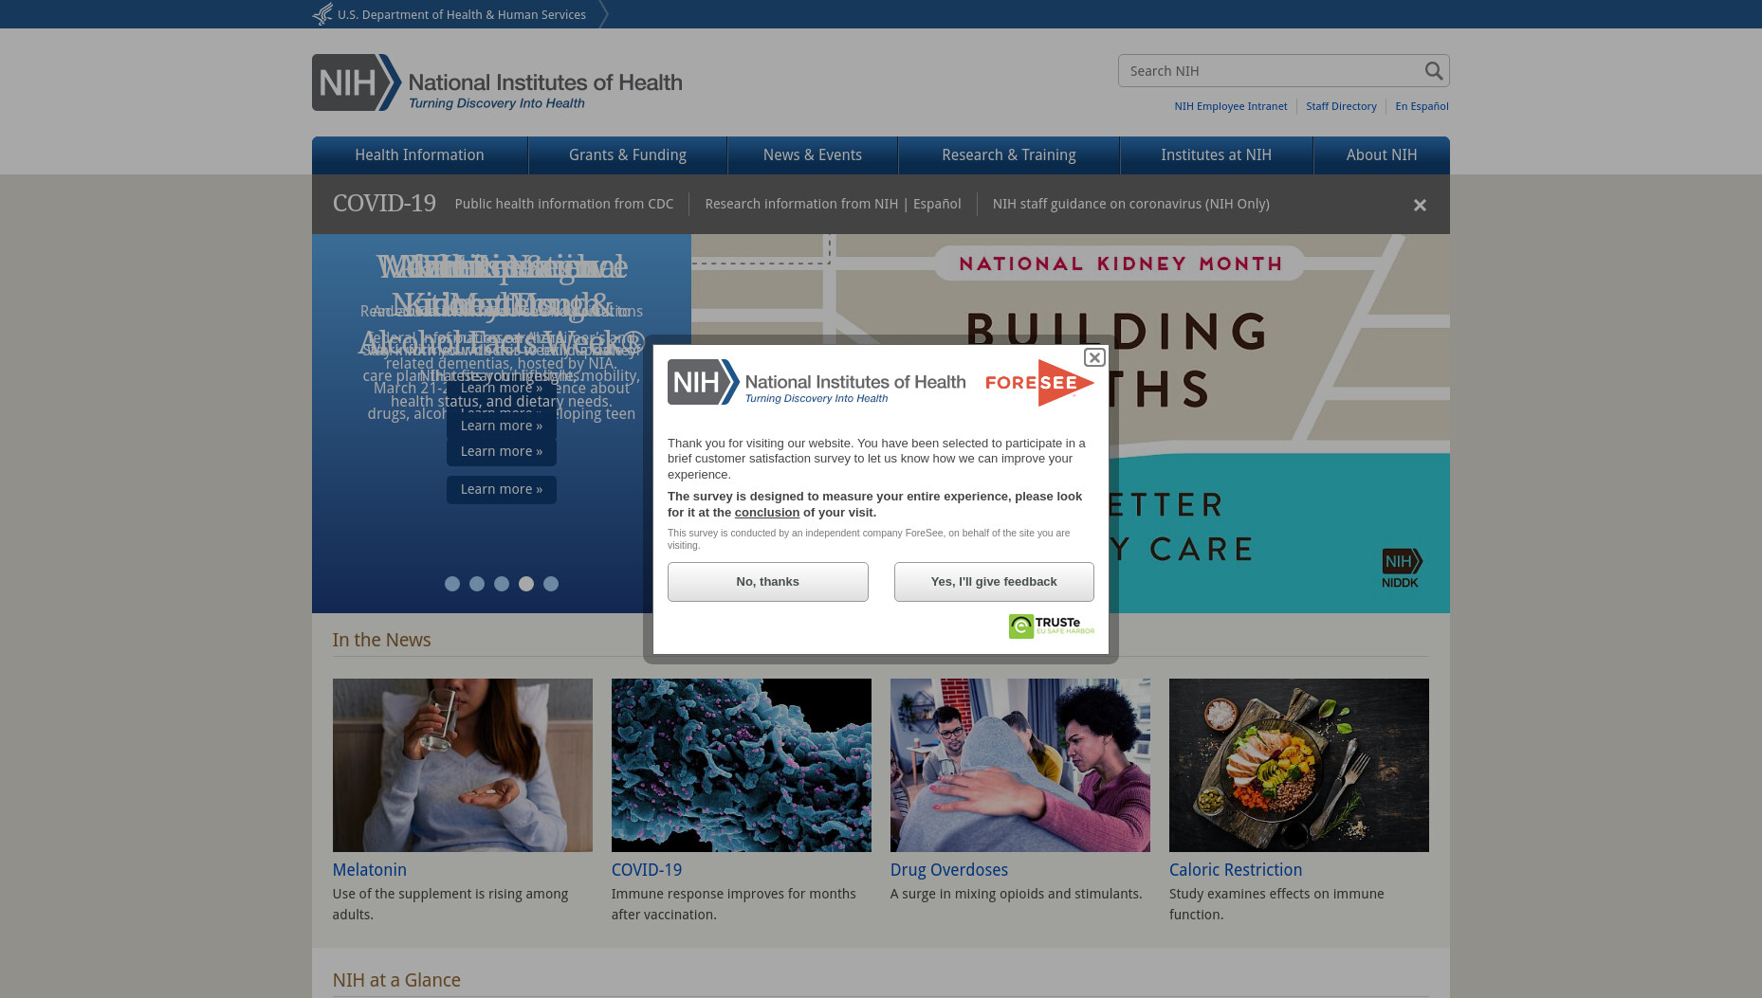Open the Melatonin news thumbnail
Viewport: 1762px width, 998px height.
(463, 765)
